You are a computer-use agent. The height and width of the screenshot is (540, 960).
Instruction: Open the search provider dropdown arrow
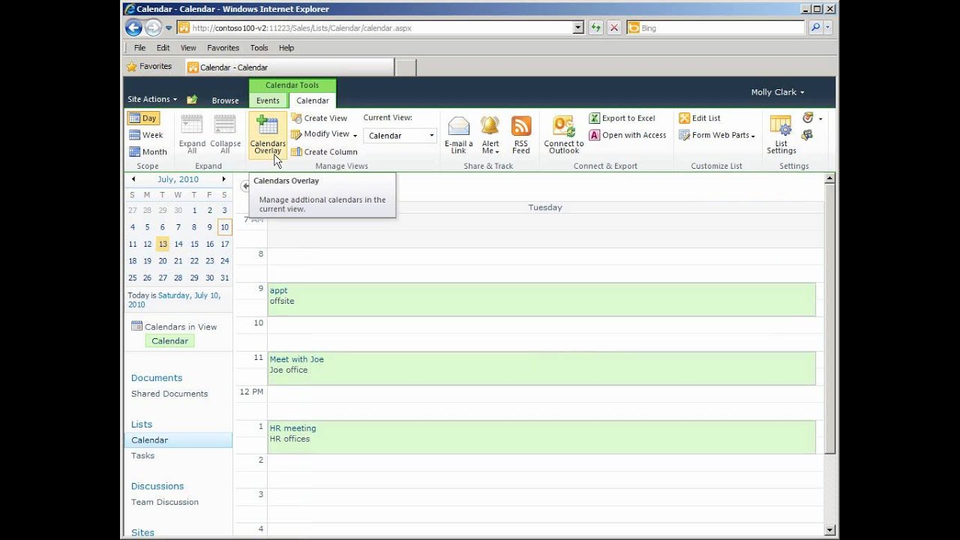click(x=828, y=28)
